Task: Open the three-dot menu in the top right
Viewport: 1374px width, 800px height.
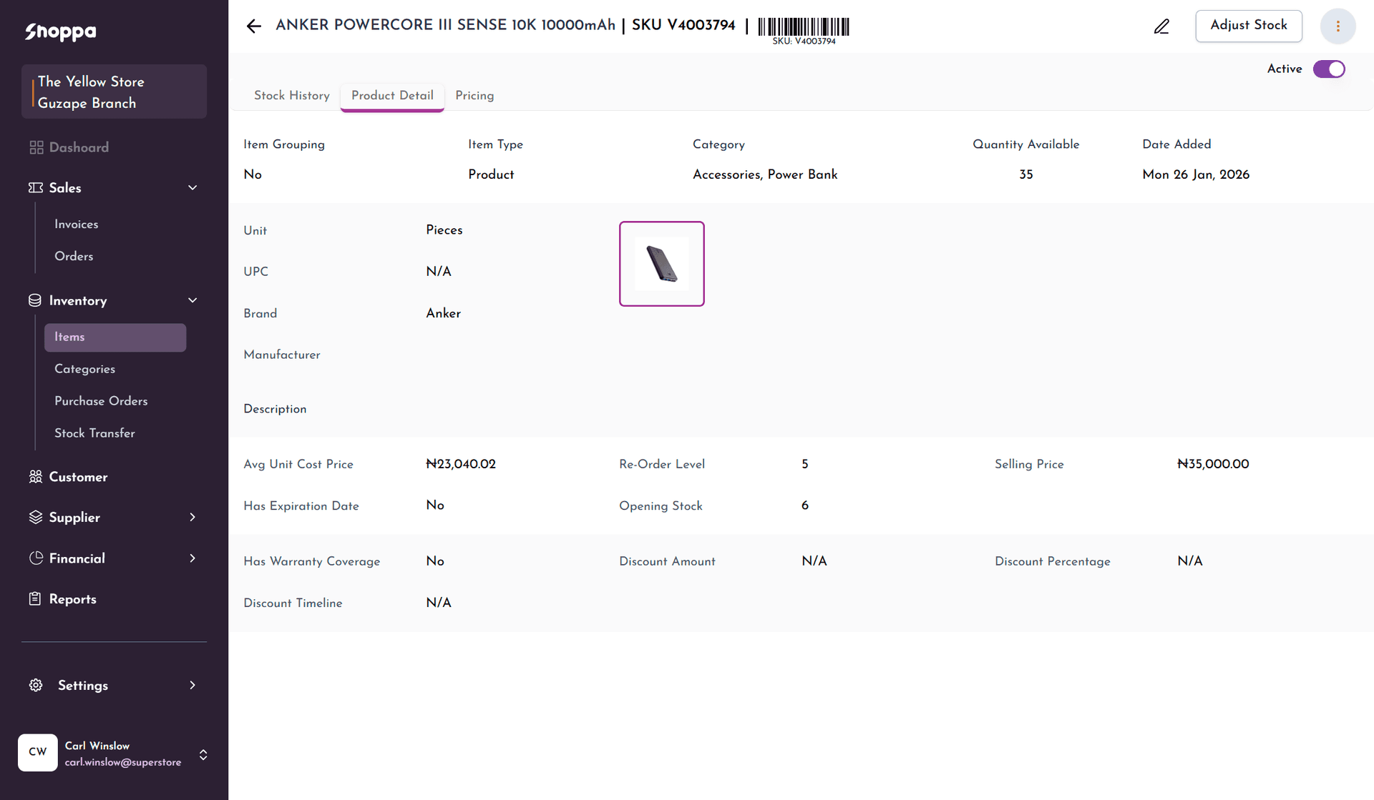Action: click(x=1337, y=26)
